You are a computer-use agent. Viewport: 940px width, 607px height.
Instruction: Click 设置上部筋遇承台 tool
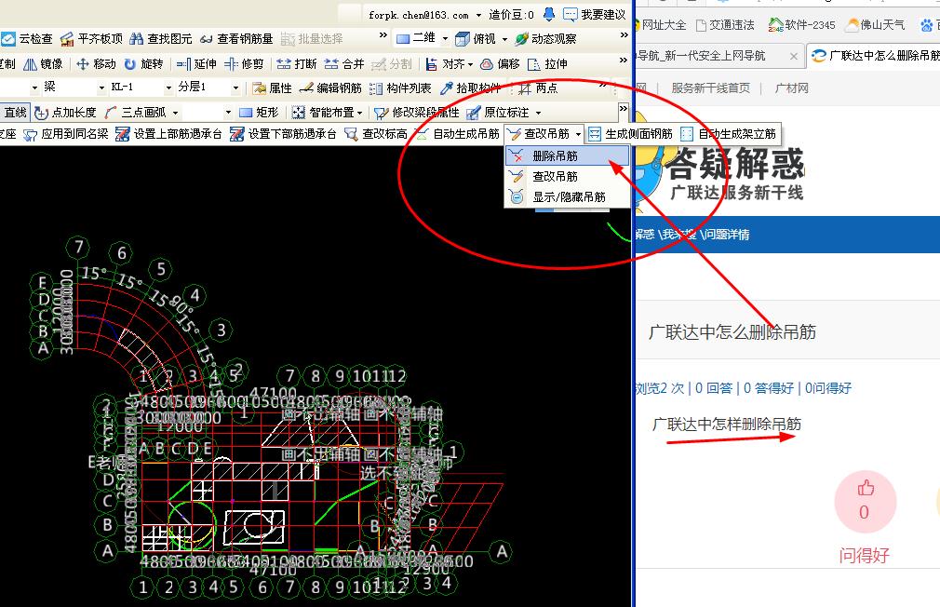pos(168,134)
